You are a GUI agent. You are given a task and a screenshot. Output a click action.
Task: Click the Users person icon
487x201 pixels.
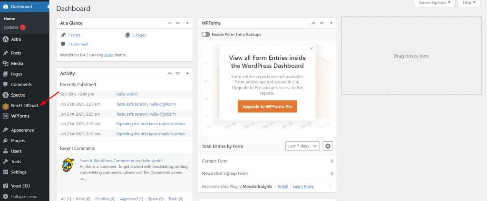(5, 151)
